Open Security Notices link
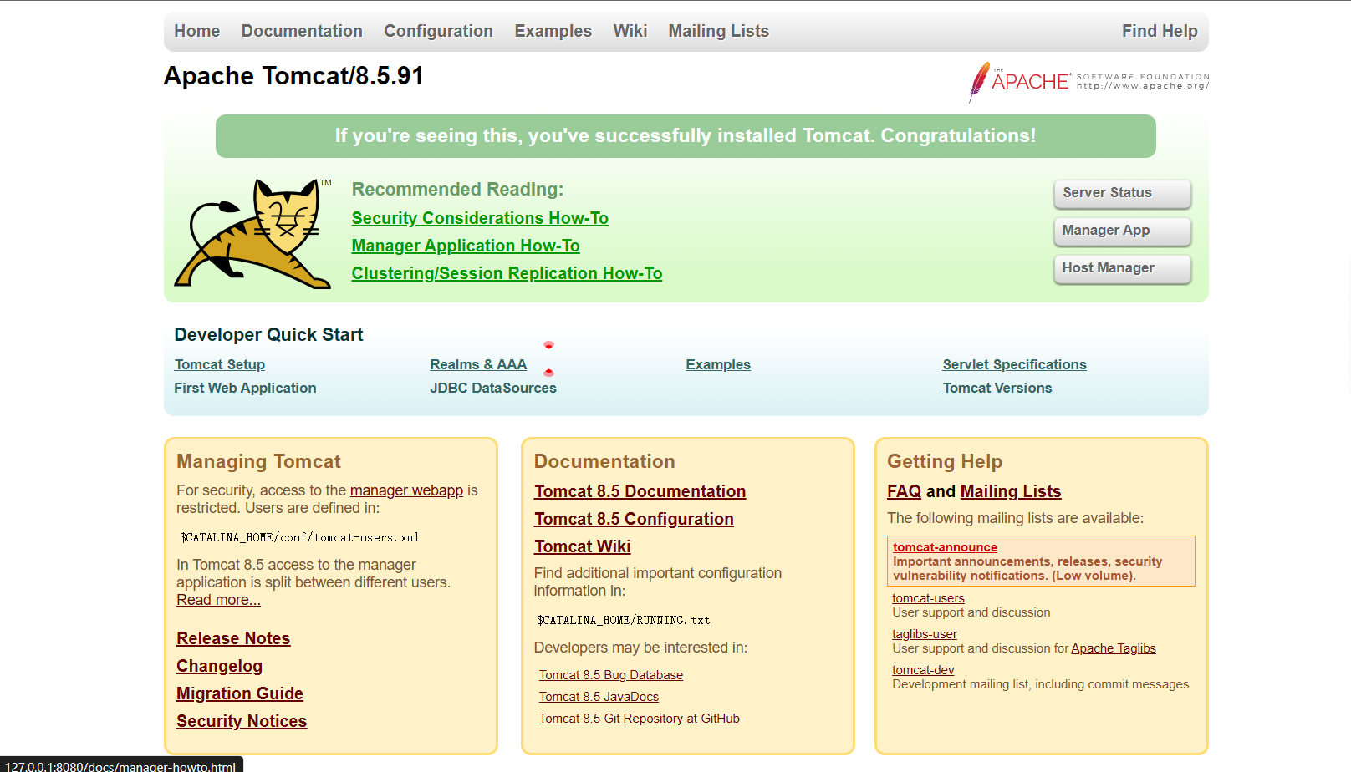The height and width of the screenshot is (772, 1351). click(242, 721)
